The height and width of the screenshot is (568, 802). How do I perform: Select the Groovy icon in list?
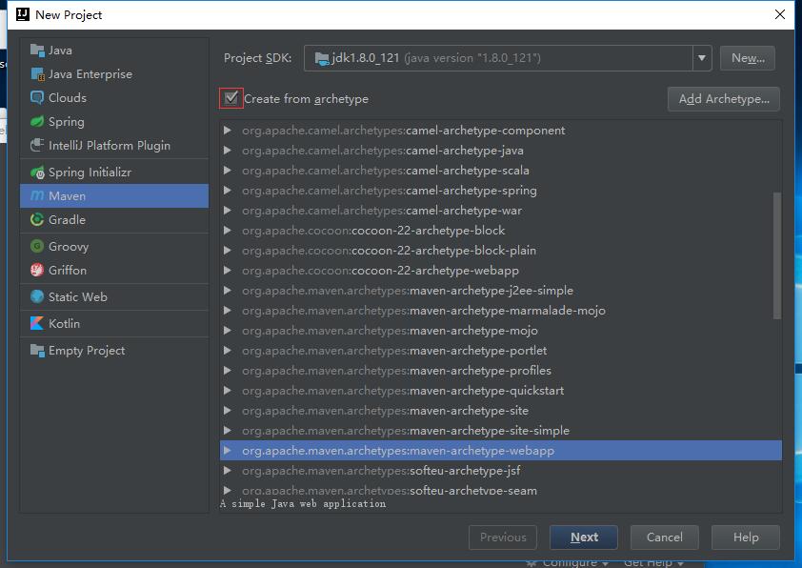[x=37, y=247]
